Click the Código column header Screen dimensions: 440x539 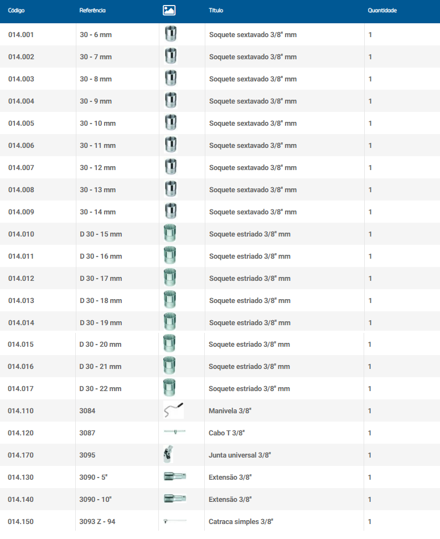tap(16, 11)
